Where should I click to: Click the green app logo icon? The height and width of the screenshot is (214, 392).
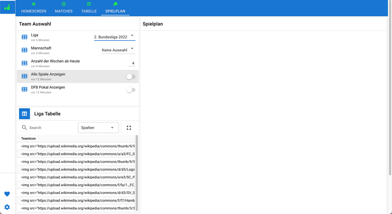click(8, 7)
